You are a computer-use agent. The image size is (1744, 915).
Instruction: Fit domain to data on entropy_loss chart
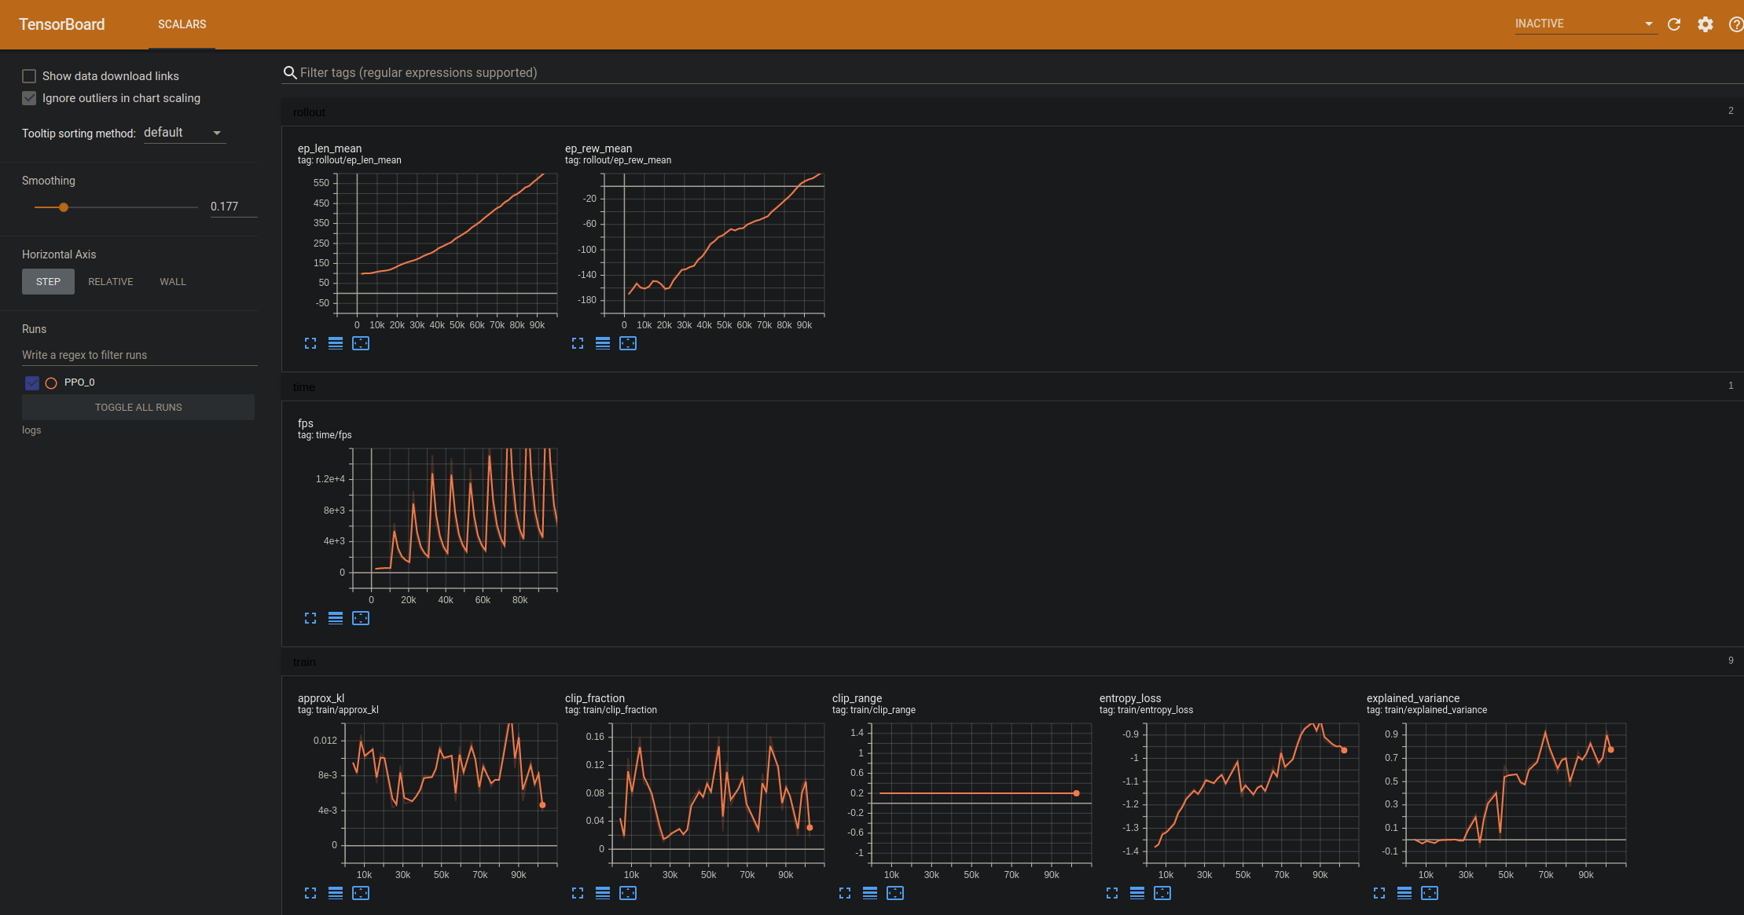coord(1162,893)
